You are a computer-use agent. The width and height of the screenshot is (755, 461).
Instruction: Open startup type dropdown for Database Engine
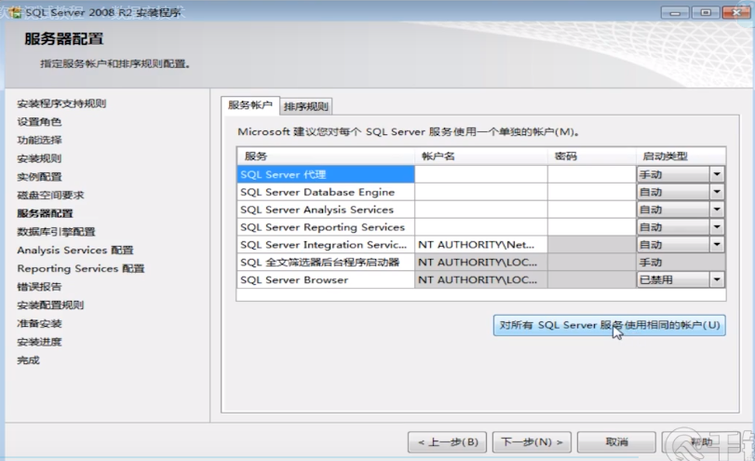point(717,192)
